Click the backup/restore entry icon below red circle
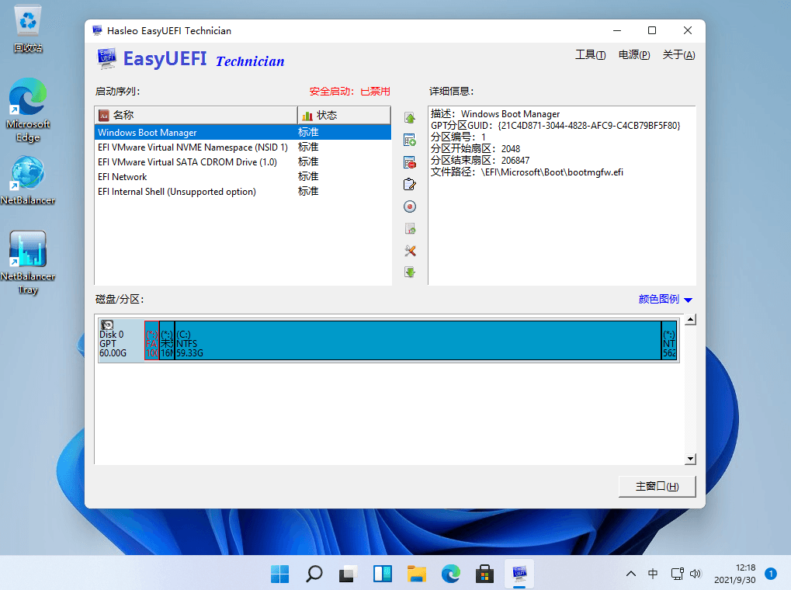Viewport: 791px width, 590px height. click(x=410, y=229)
